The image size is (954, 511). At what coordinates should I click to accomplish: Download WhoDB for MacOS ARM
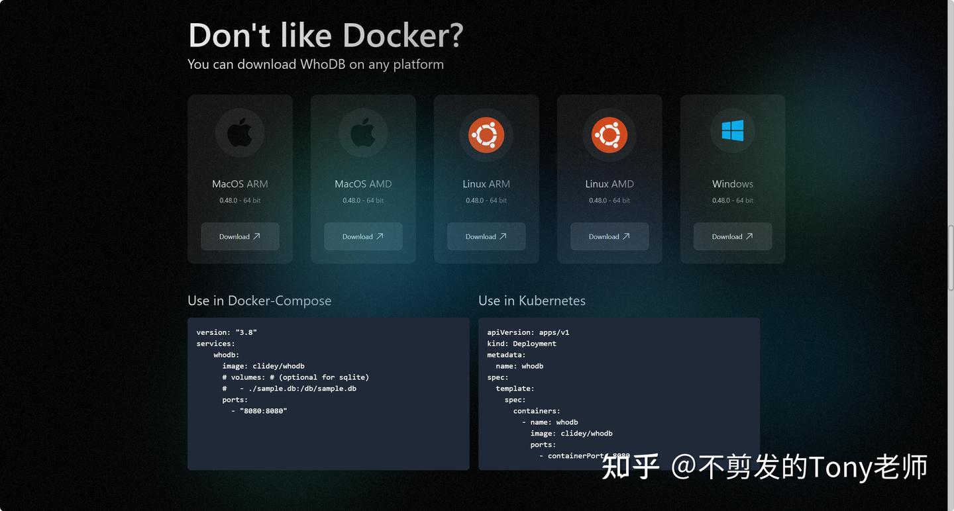click(x=240, y=236)
